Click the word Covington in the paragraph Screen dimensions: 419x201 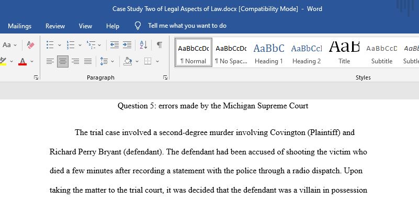288,132
